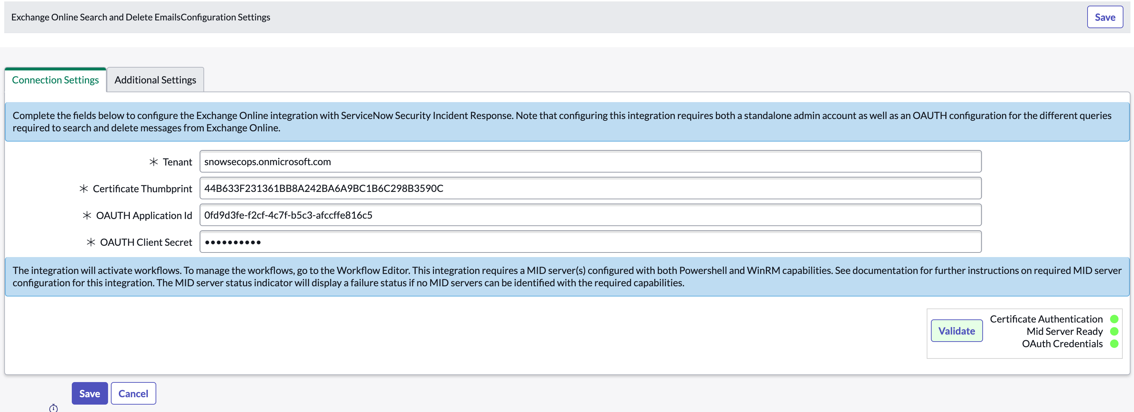Screen dimensions: 1134x412
Task: Click the asterisk beside OAUTH Application Id
Action: click(x=87, y=216)
